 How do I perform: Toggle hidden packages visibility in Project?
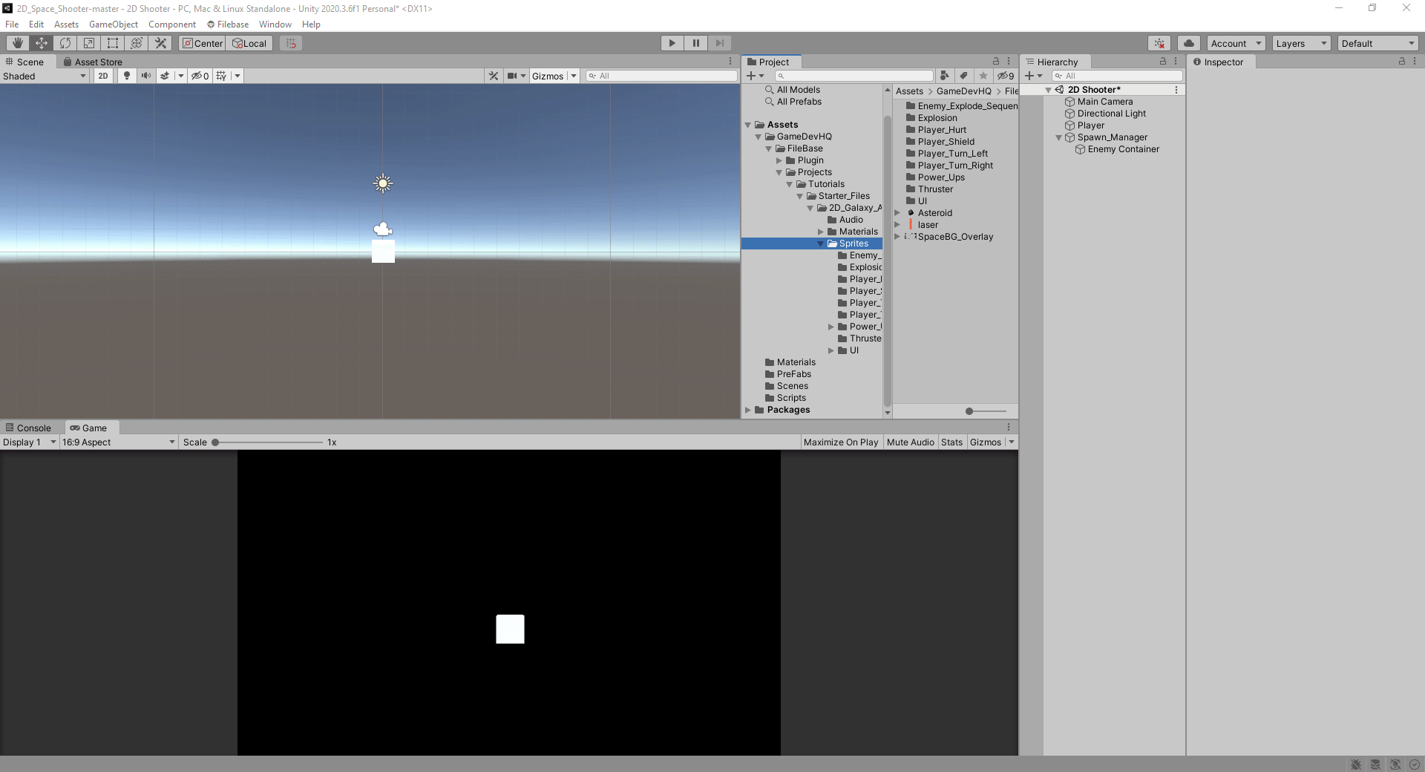[x=1006, y=76]
